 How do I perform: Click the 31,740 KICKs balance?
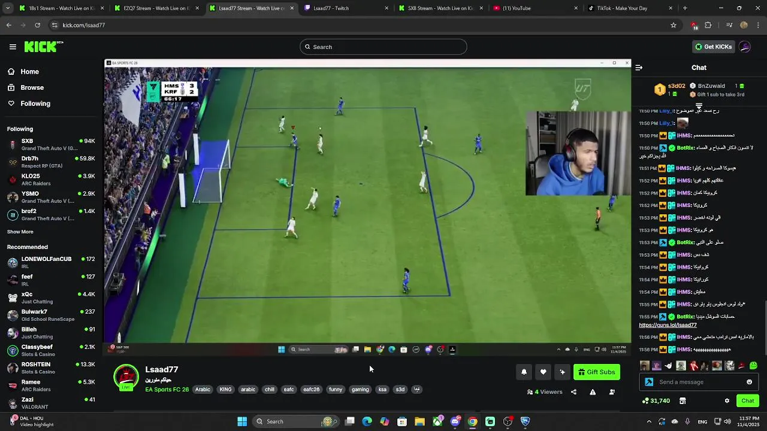656,400
